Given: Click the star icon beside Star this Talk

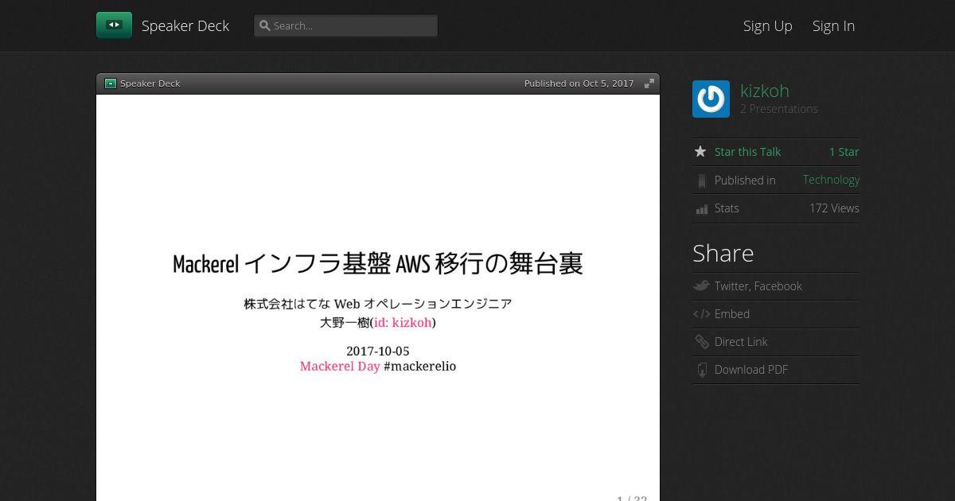Looking at the screenshot, I should (700, 152).
